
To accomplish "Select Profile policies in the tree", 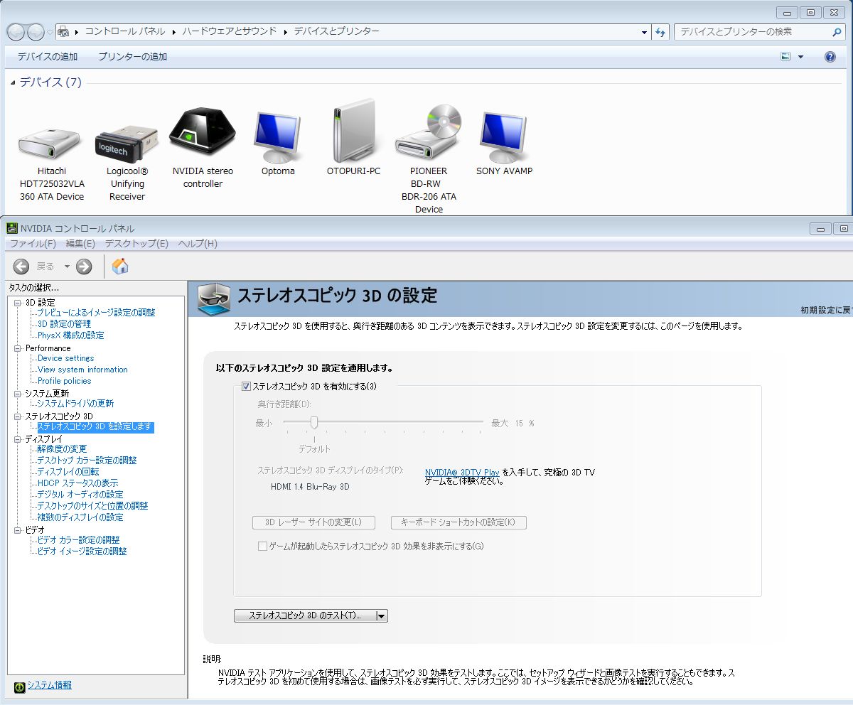I will click(64, 381).
